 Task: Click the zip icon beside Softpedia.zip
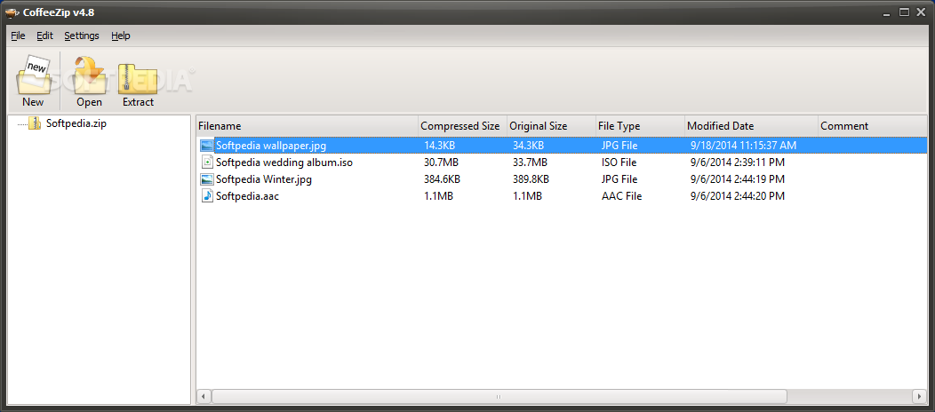click(x=36, y=123)
